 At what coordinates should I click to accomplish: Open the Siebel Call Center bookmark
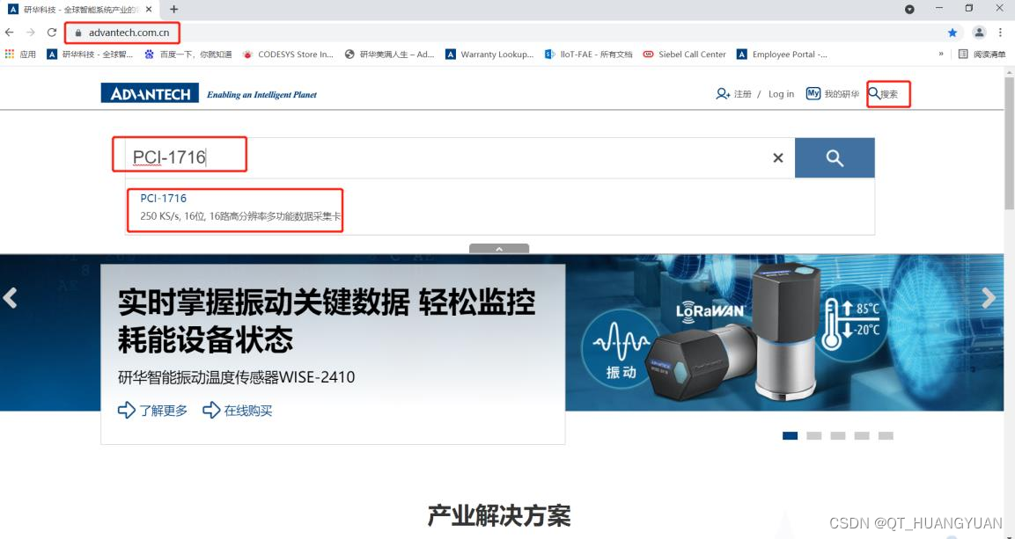point(684,55)
